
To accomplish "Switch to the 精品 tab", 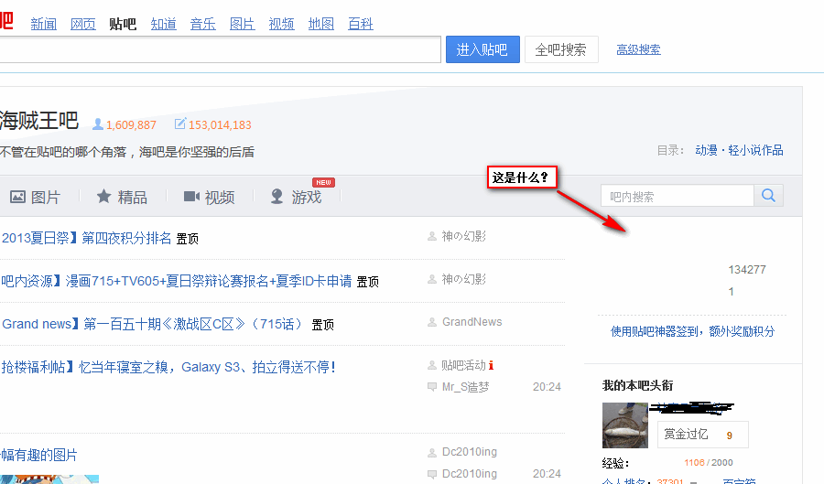I will (x=122, y=197).
